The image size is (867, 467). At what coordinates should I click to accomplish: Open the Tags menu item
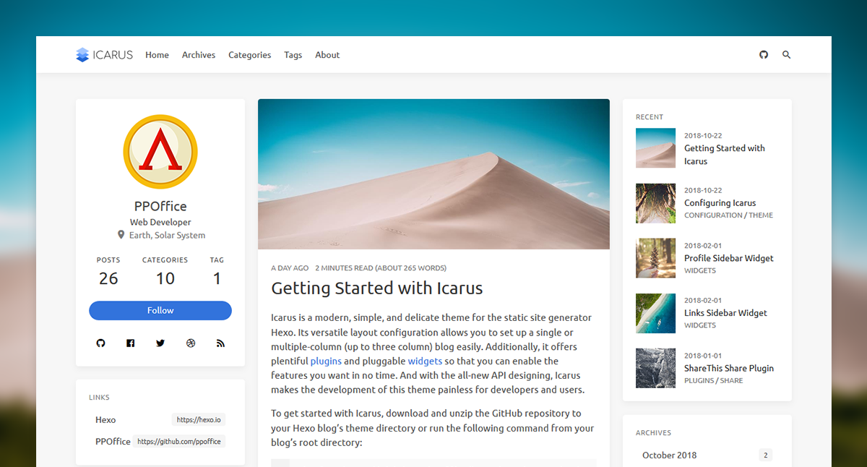(x=293, y=55)
